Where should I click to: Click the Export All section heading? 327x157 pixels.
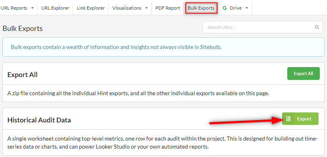click(x=22, y=75)
